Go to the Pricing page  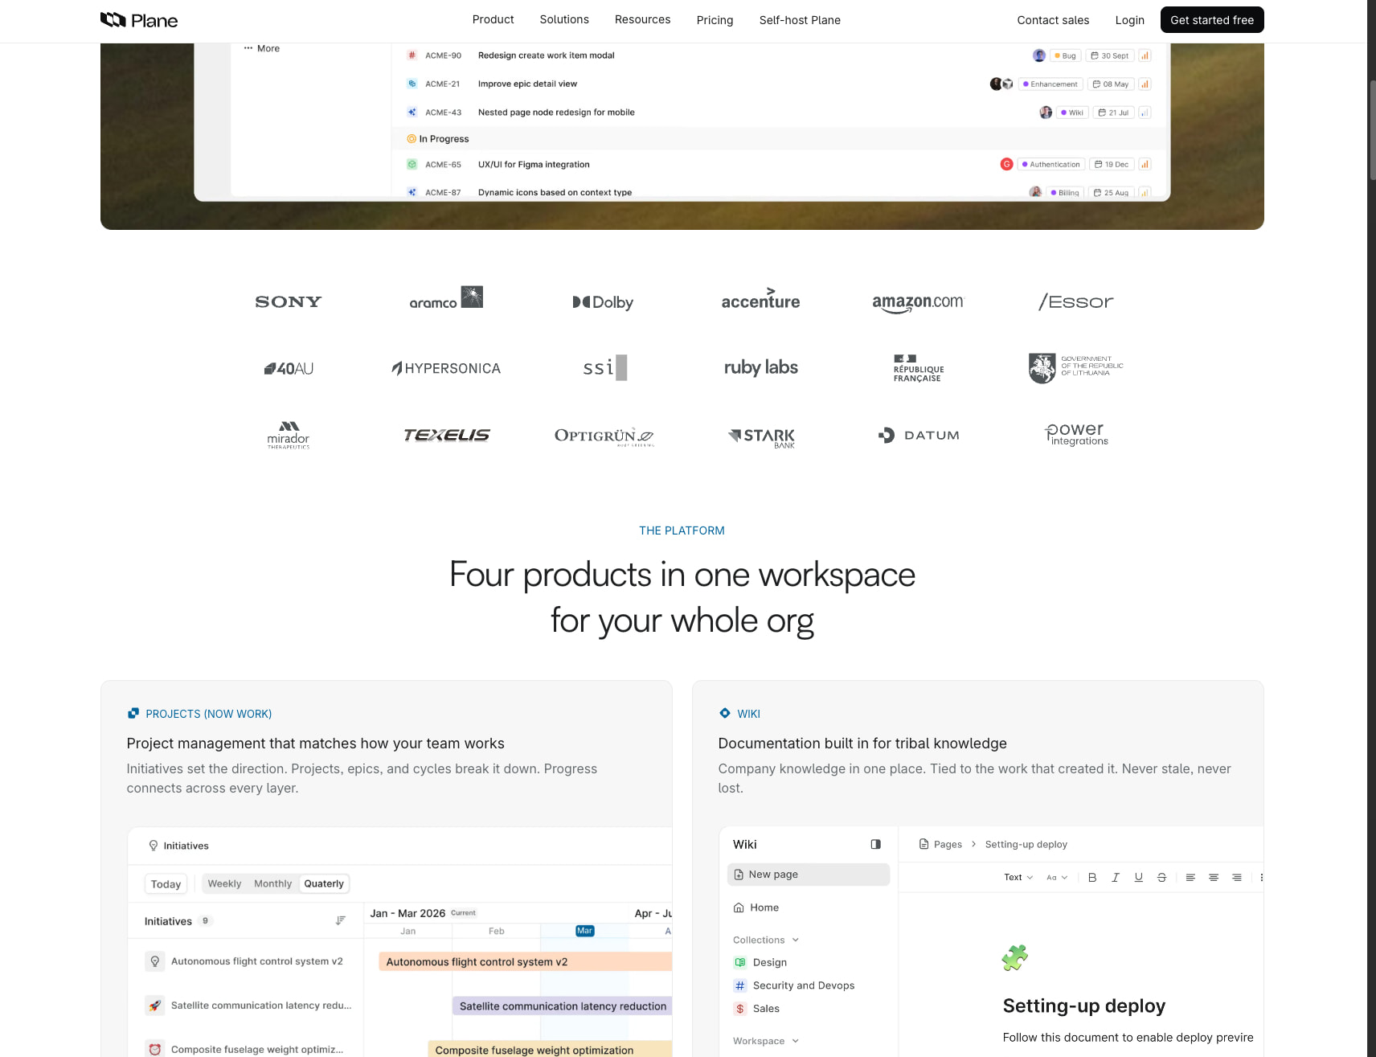click(715, 20)
